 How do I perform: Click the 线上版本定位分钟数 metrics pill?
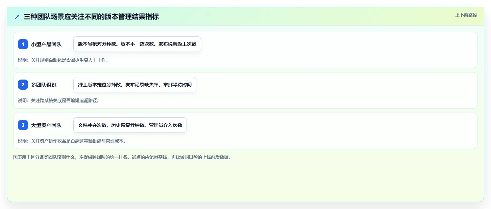pyautogui.click(x=135, y=85)
